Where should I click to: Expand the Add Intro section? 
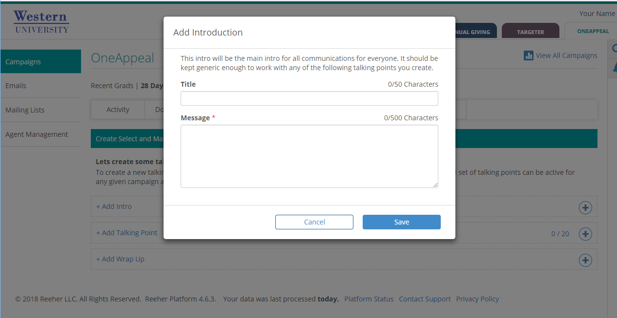point(114,206)
